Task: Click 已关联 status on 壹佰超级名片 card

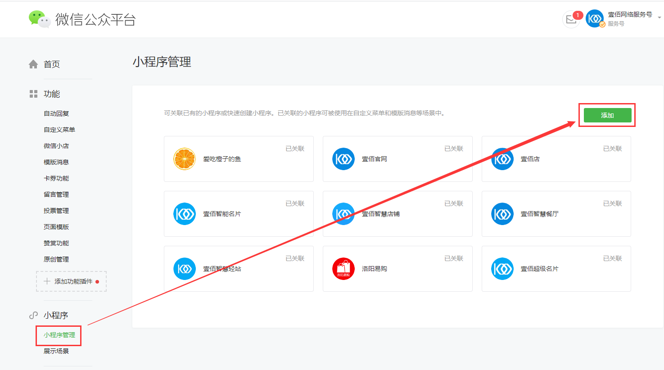Action: pos(613,258)
